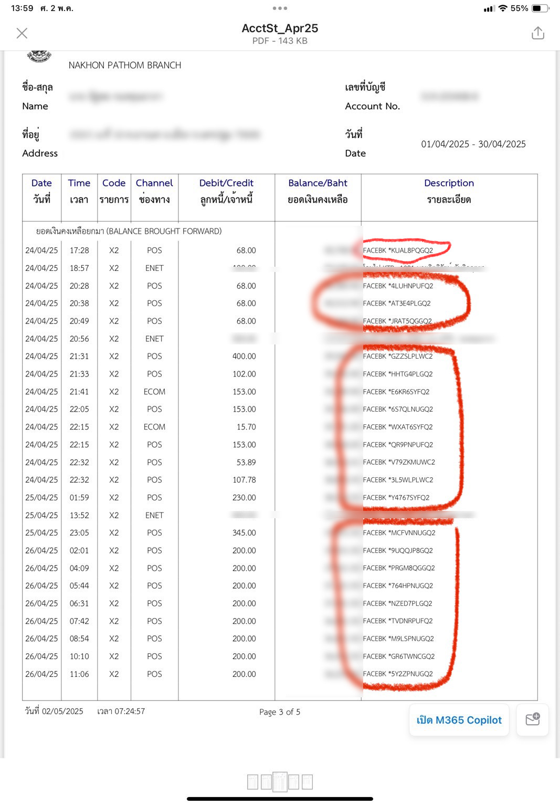The image size is (560, 806).
Task: Select the 53.89 debit amount
Action: (x=246, y=462)
